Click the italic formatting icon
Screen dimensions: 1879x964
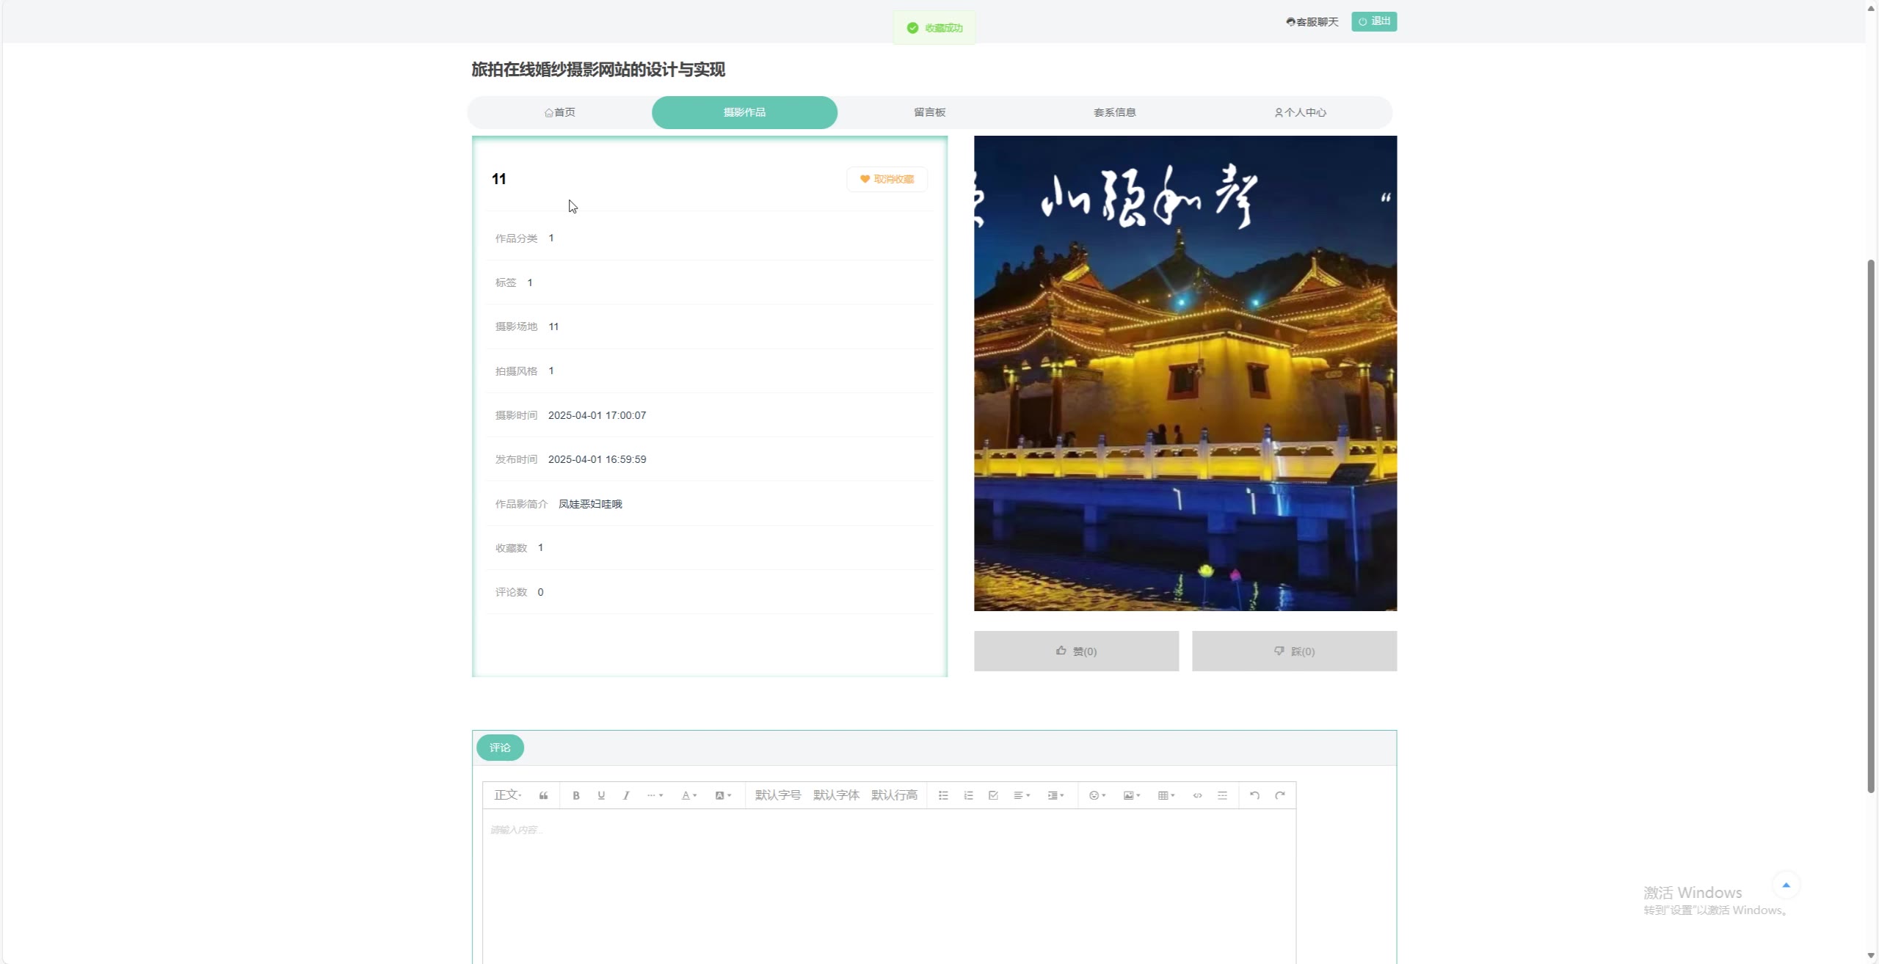[x=626, y=795]
